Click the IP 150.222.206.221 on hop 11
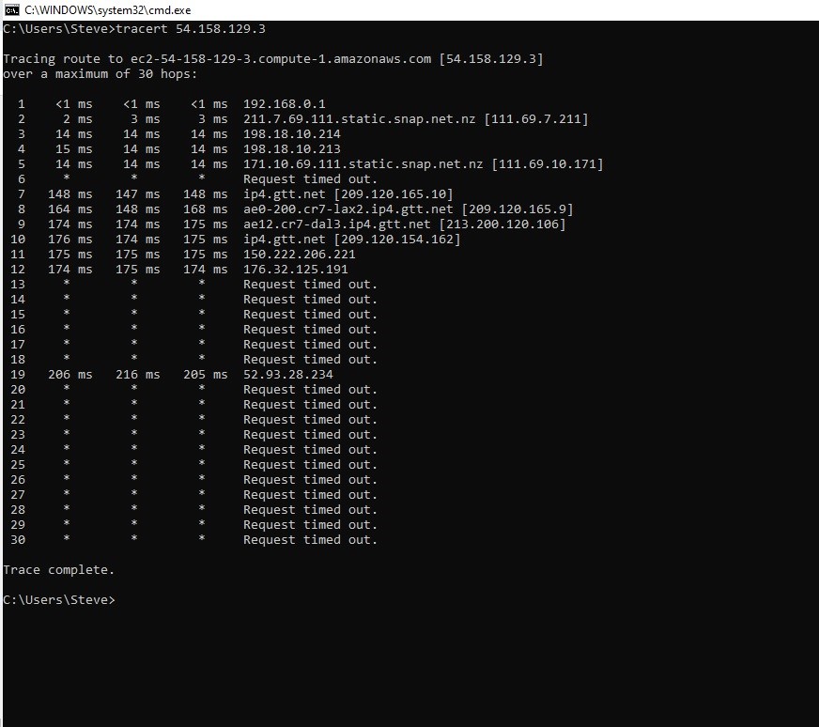Image resolution: width=819 pixels, height=727 pixels. [x=300, y=255]
